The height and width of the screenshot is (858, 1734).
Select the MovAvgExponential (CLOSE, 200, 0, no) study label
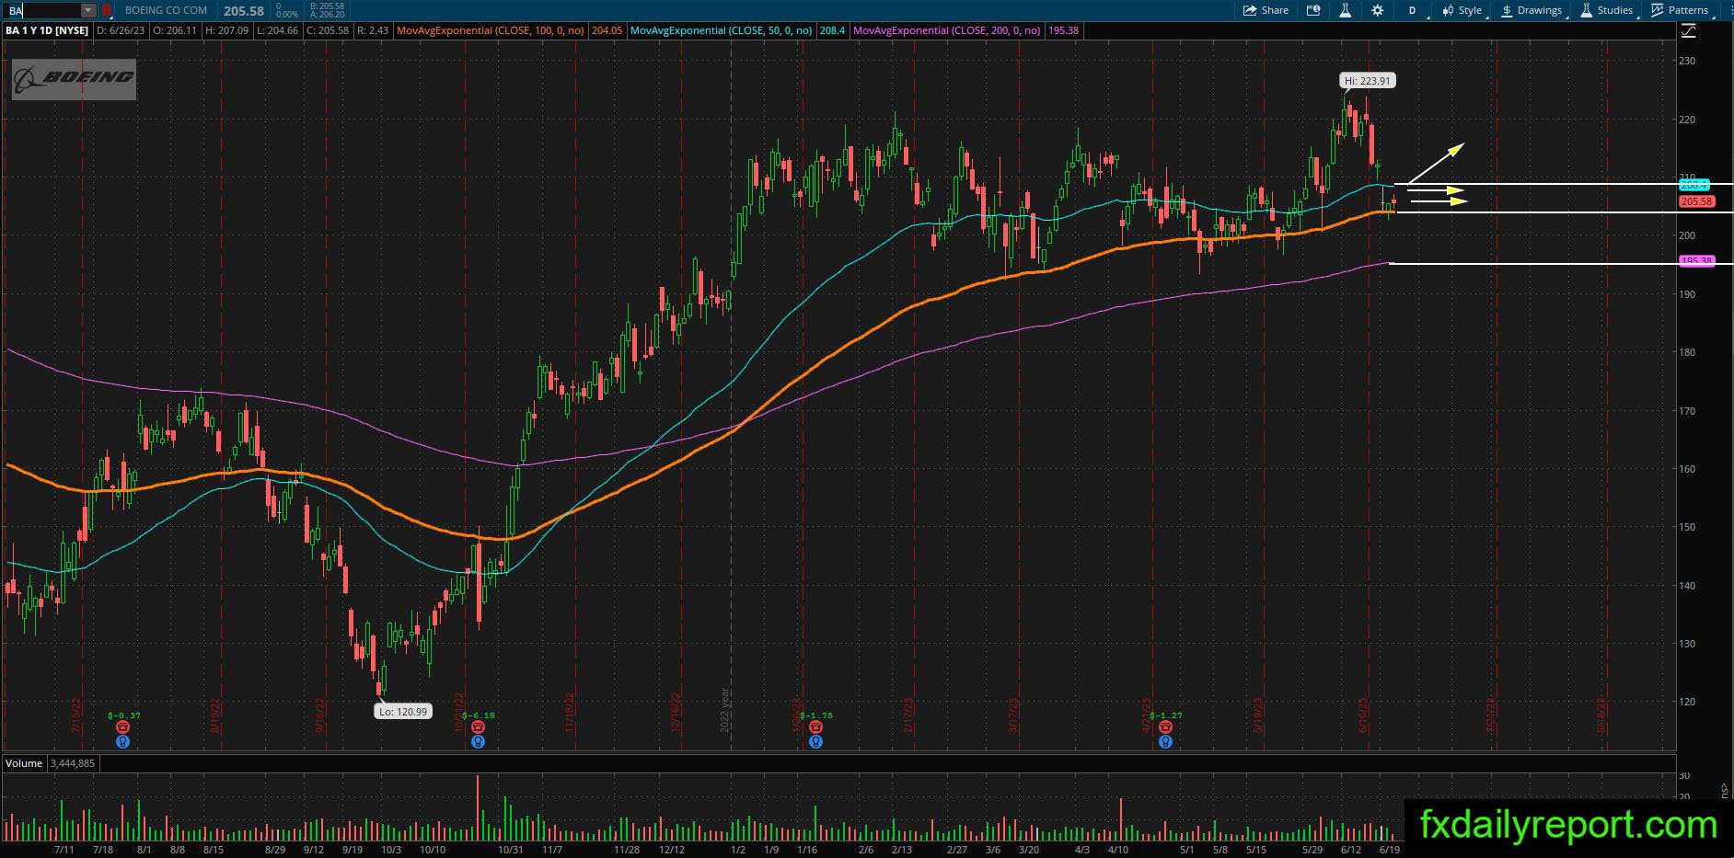pyautogui.click(x=947, y=30)
